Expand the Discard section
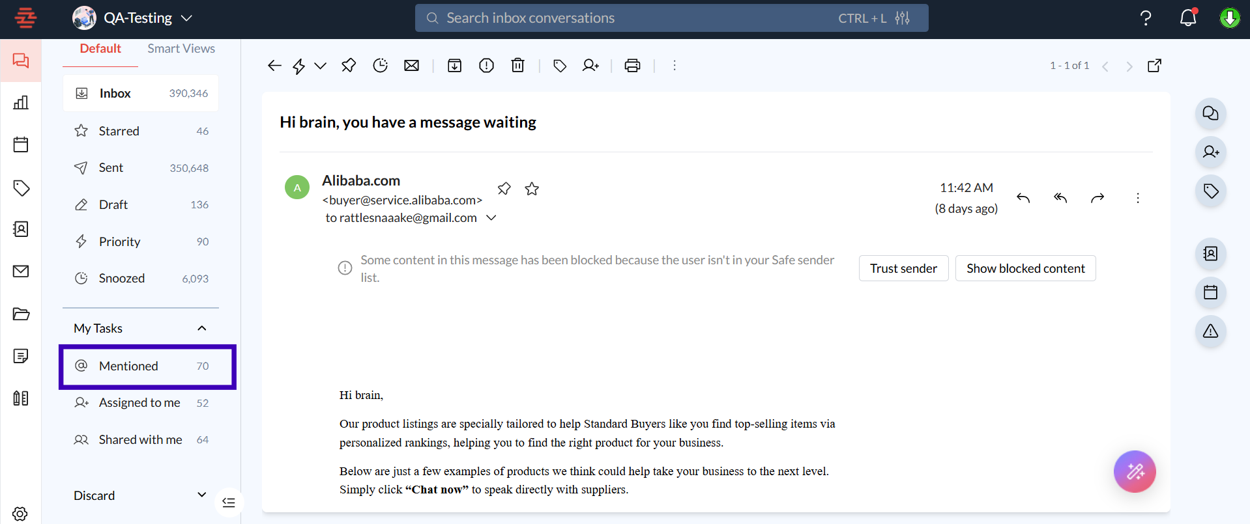 (x=201, y=495)
